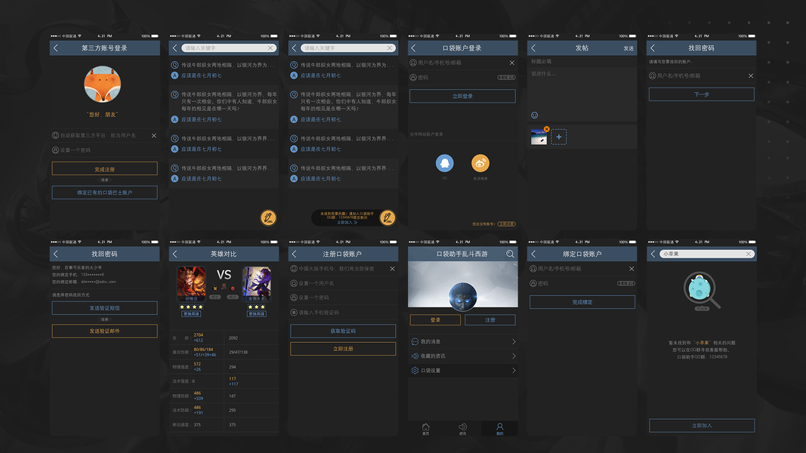
Task: Expand the 口袋设置 row chevron
Action: (514, 370)
